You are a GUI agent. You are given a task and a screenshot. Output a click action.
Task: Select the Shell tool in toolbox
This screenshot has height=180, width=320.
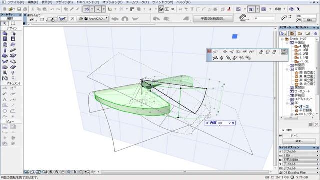pyautogui.click(x=5, y=61)
